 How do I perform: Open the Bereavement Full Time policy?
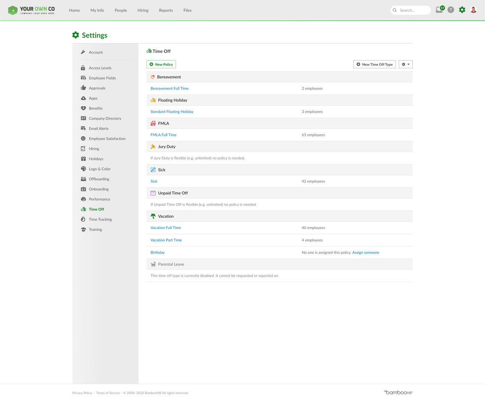pos(169,89)
